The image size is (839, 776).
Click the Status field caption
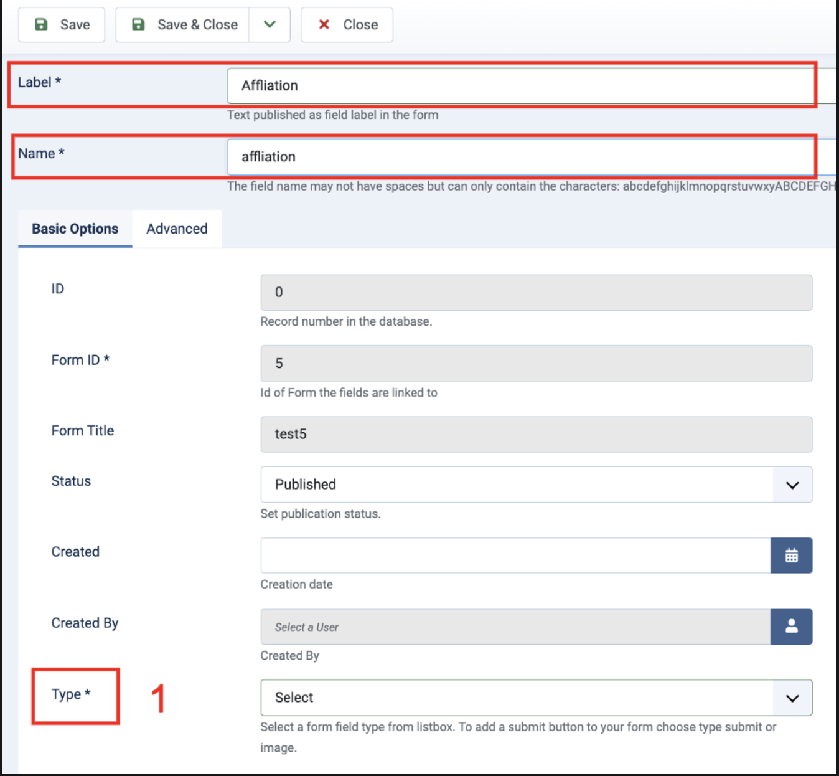71,481
